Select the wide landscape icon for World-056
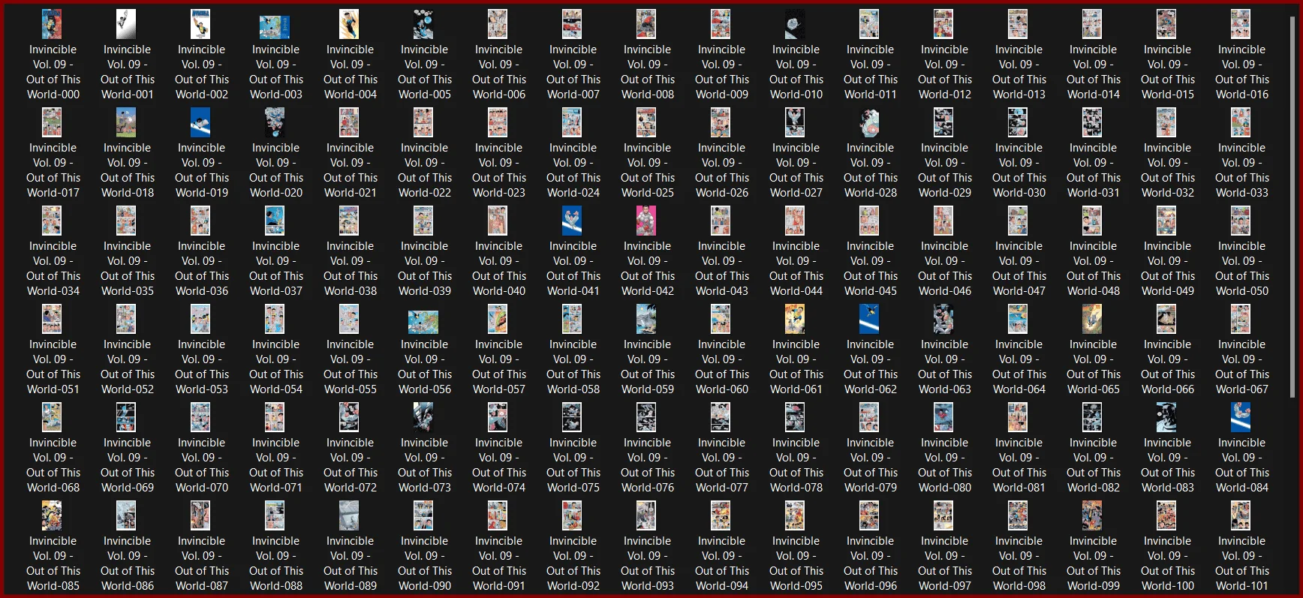The height and width of the screenshot is (598, 1303). (423, 322)
